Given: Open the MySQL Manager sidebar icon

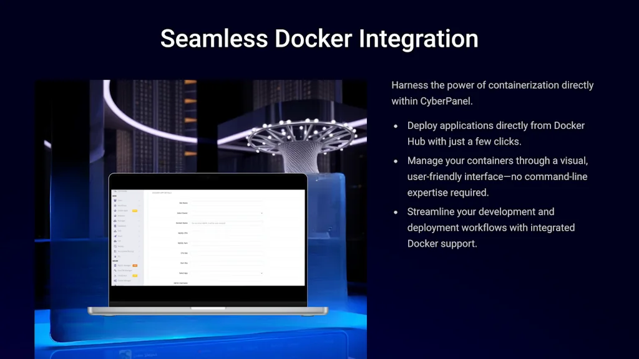Looking at the screenshot, I should [x=115, y=266].
